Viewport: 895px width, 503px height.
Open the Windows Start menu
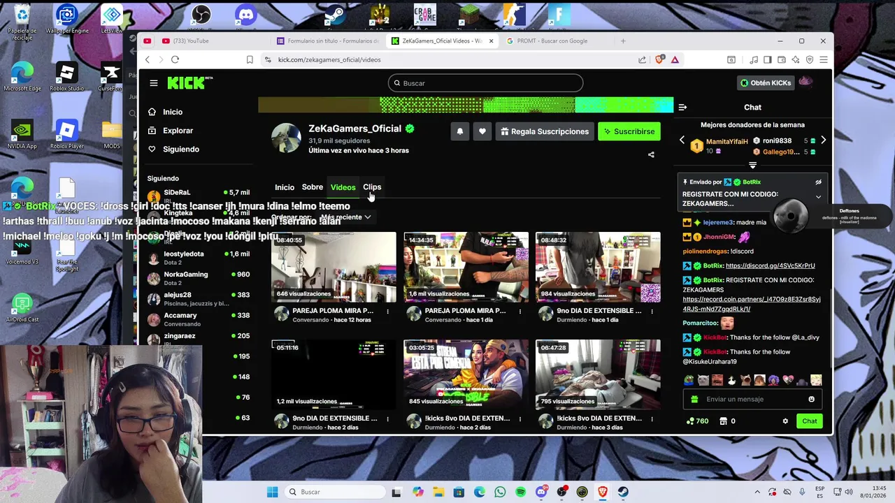(x=272, y=492)
